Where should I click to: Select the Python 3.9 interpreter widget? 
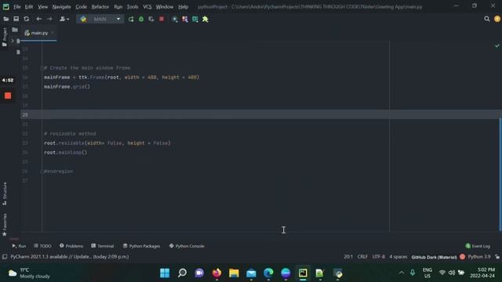click(x=479, y=257)
